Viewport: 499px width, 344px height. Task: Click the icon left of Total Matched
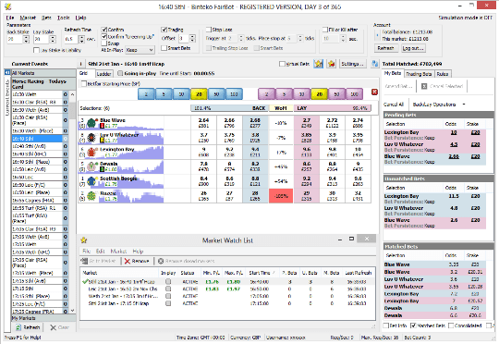pos(375,64)
